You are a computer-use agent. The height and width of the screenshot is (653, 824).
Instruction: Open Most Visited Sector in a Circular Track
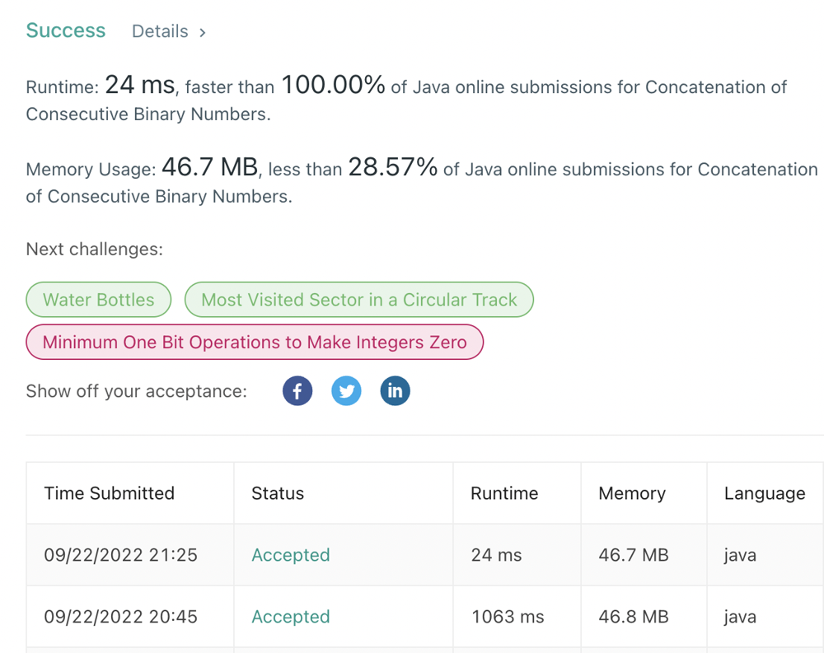pyautogui.click(x=359, y=300)
